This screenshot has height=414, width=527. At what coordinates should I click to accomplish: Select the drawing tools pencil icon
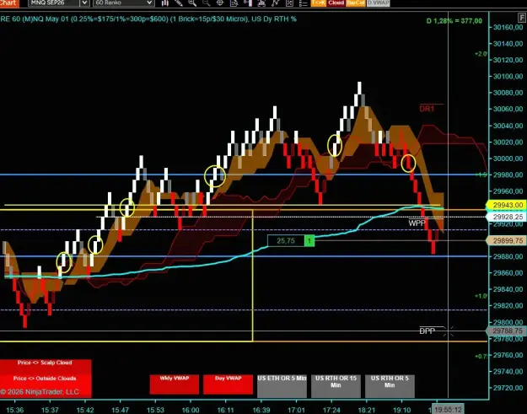[179, 3]
